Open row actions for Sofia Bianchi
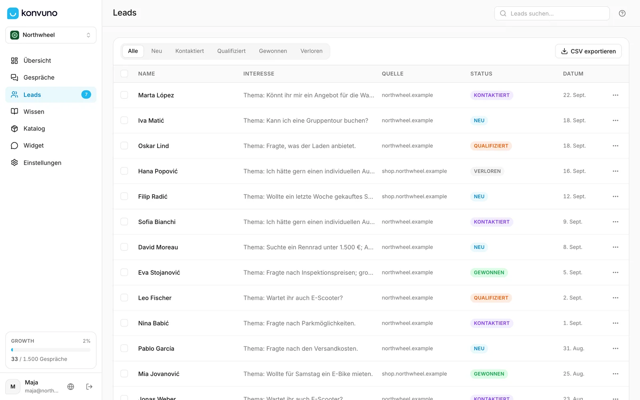Screen dimensions: 640x400 pos(615,222)
